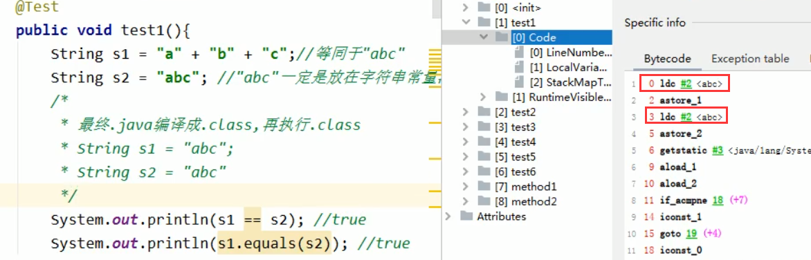Viewport: 811px width, 260px height.
Task: Click the folder icon beside [1] test1
Action: 484,22
